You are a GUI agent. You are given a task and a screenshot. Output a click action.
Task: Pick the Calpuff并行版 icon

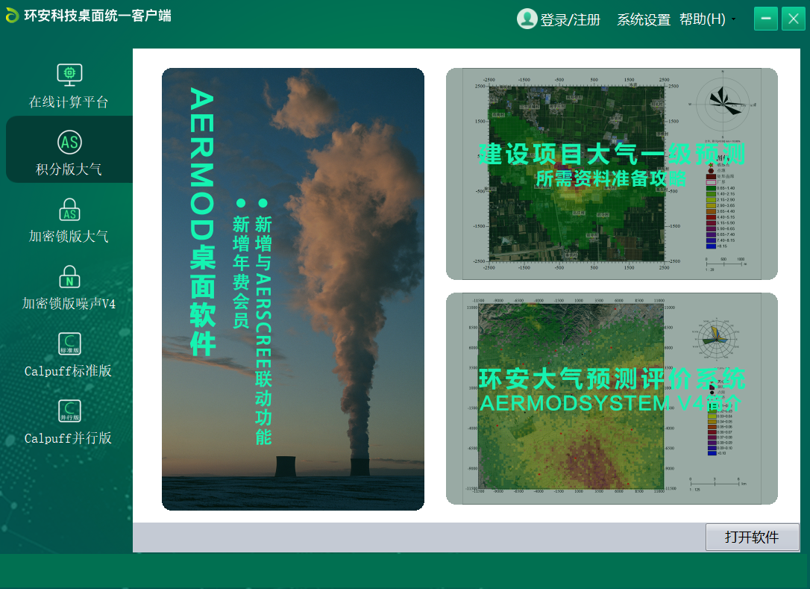tap(69, 411)
